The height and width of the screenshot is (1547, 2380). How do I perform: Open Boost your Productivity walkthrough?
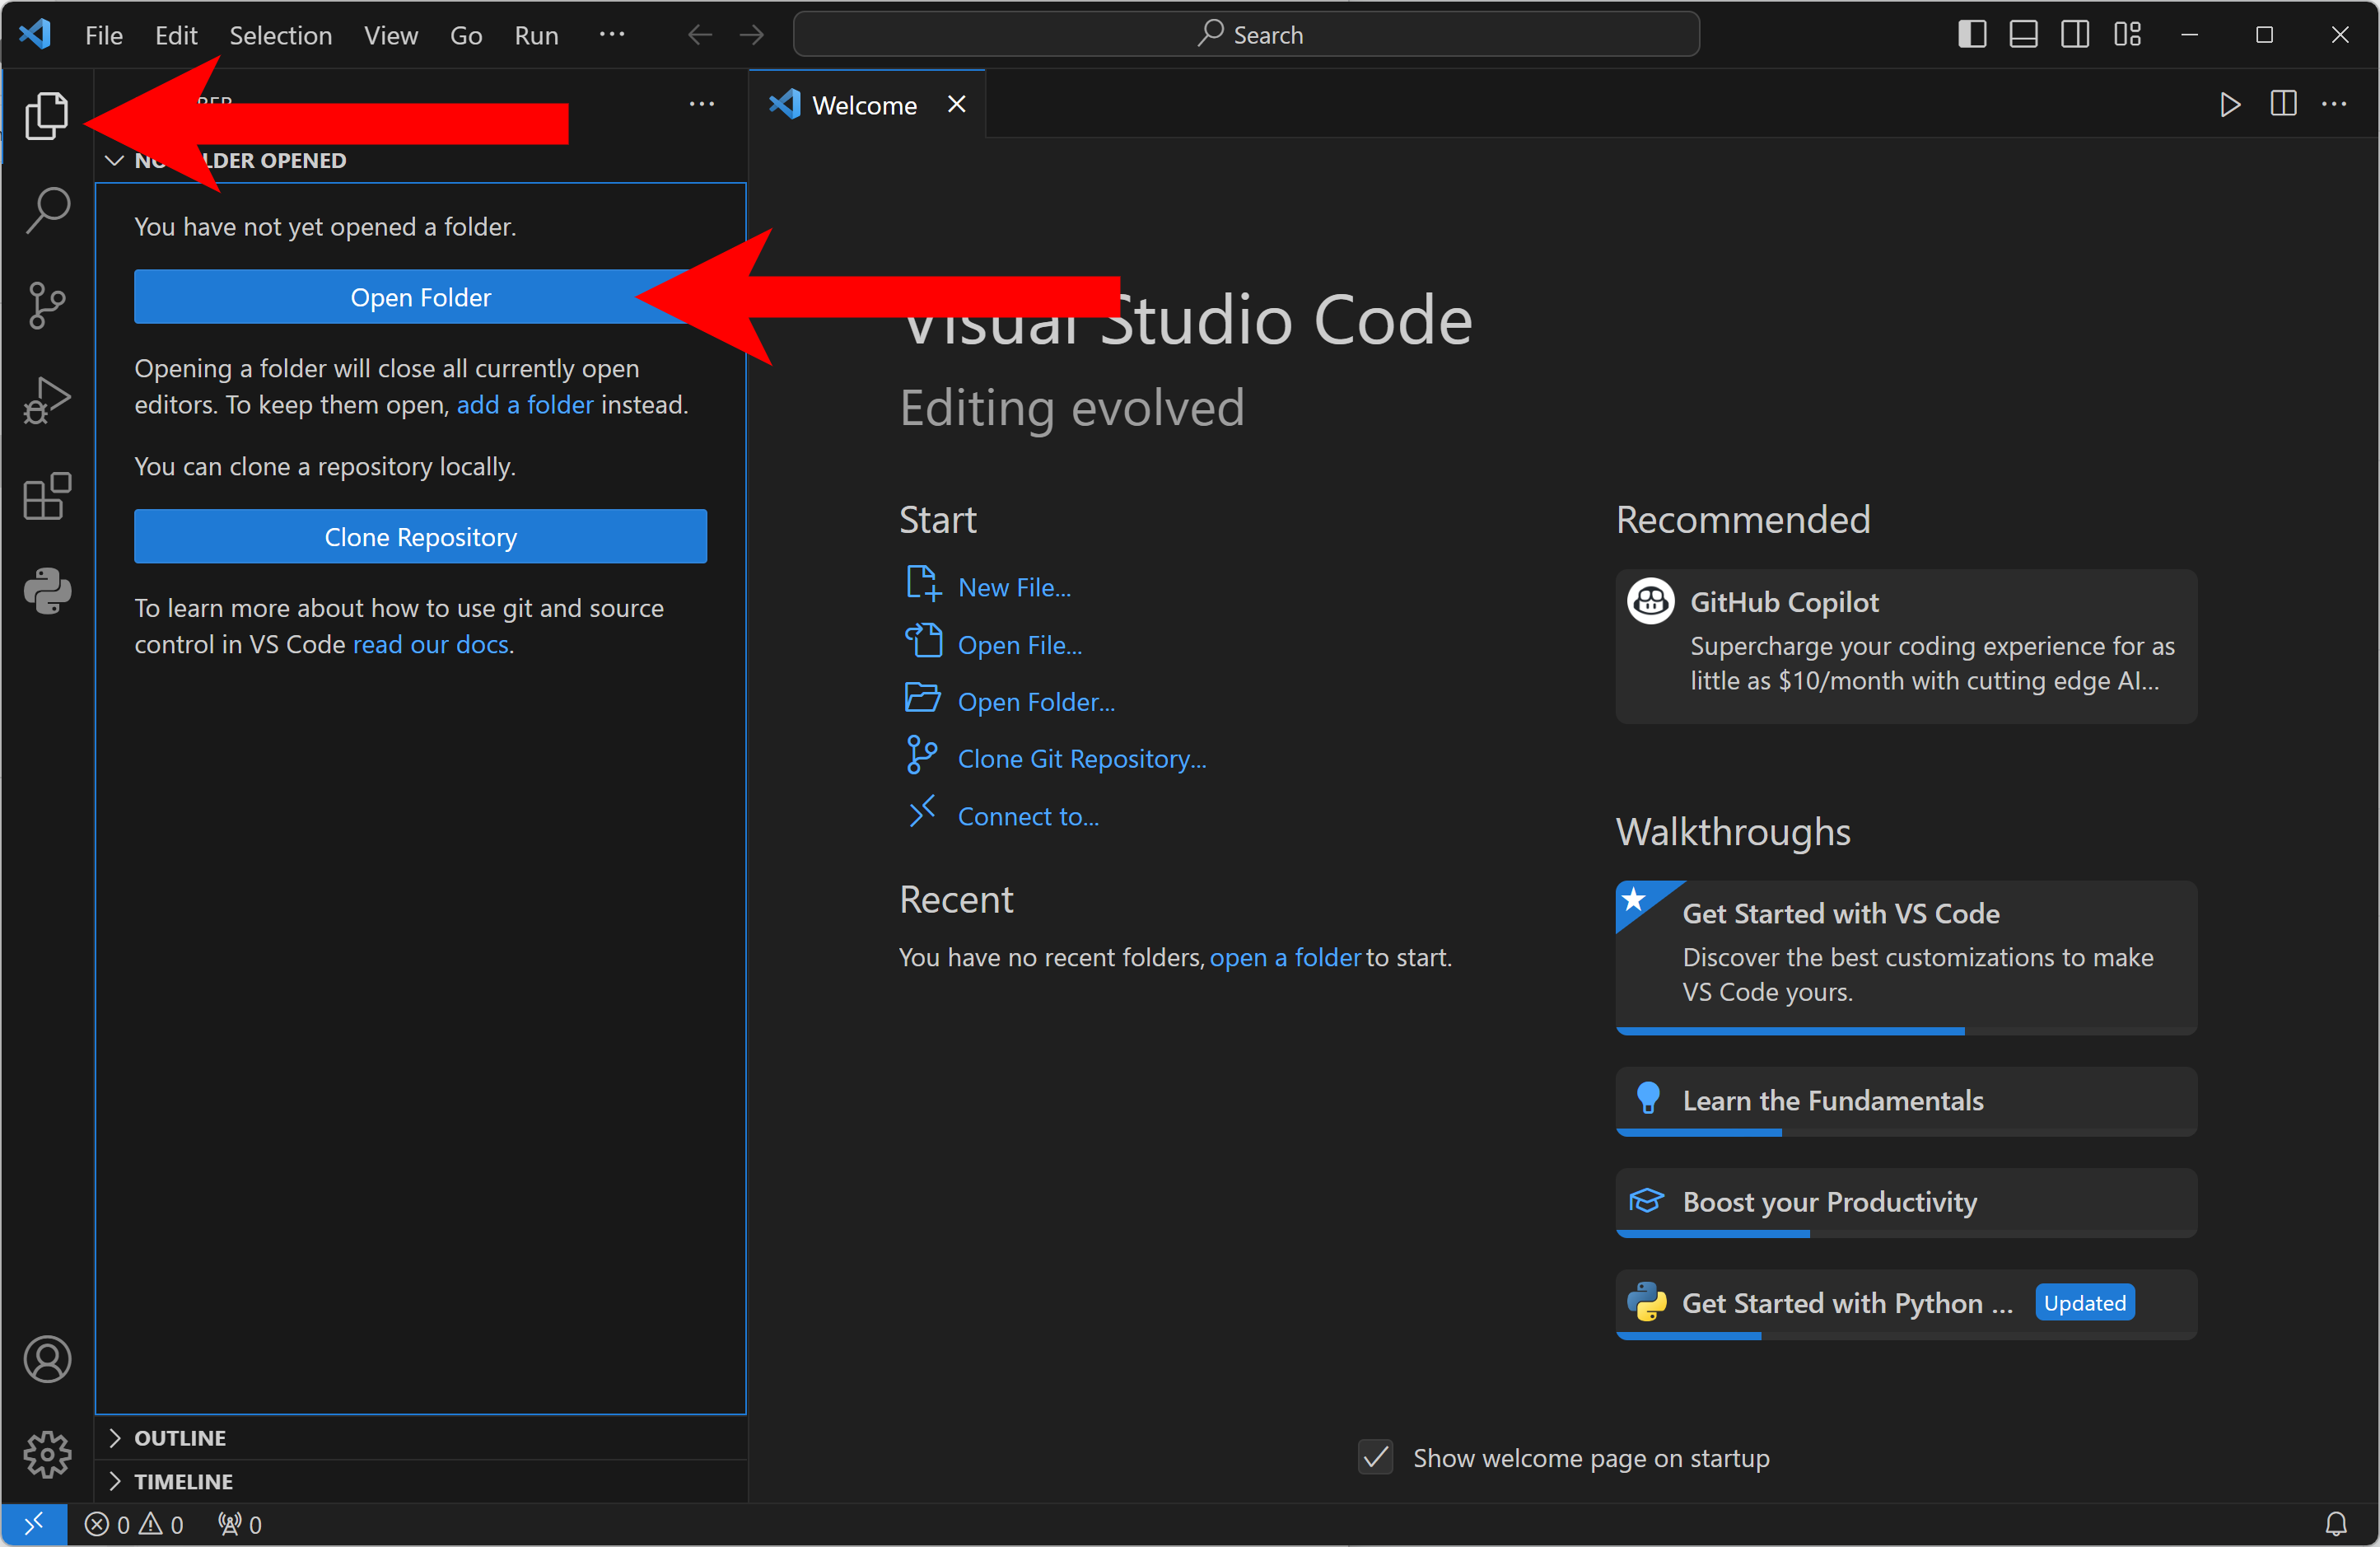pyautogui.click(x=1906, y=1202)
